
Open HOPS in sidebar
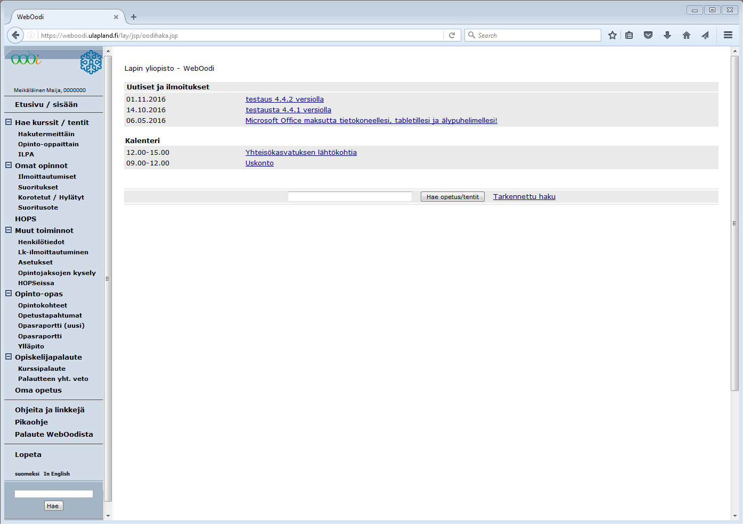pyautogui.click(x=26, y=219)
